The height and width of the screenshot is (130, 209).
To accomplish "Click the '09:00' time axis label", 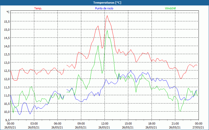I will point(81,123).
